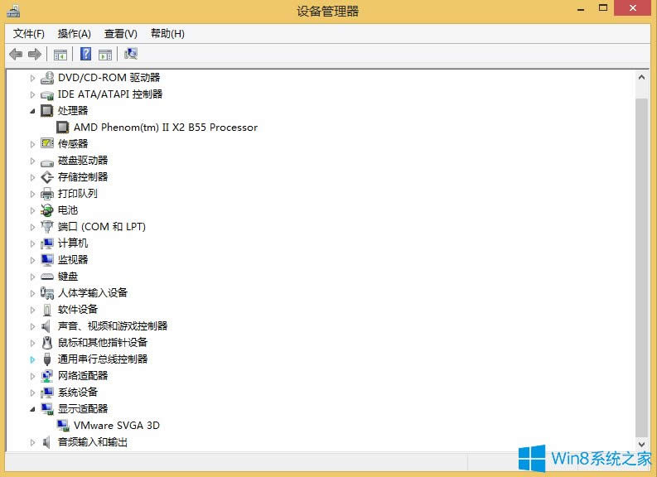657x477 pixels.
Task: Click the action pane toolbar icon next to Help
Action: point(105,55)
